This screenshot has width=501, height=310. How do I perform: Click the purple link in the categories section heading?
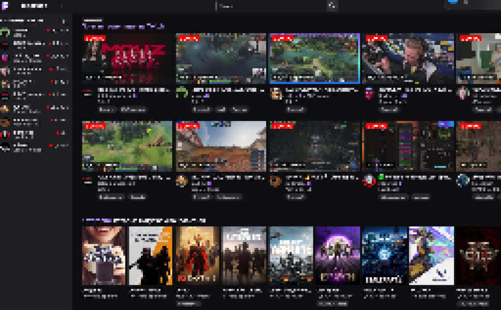(x=97, y=220)
